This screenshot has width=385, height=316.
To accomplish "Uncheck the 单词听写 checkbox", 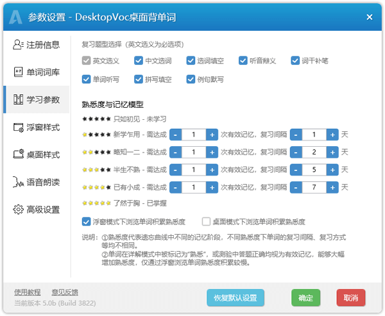I will 86,79.
